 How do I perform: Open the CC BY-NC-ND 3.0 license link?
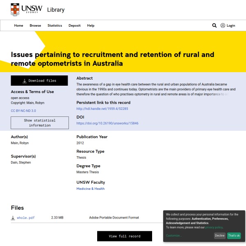23,111
